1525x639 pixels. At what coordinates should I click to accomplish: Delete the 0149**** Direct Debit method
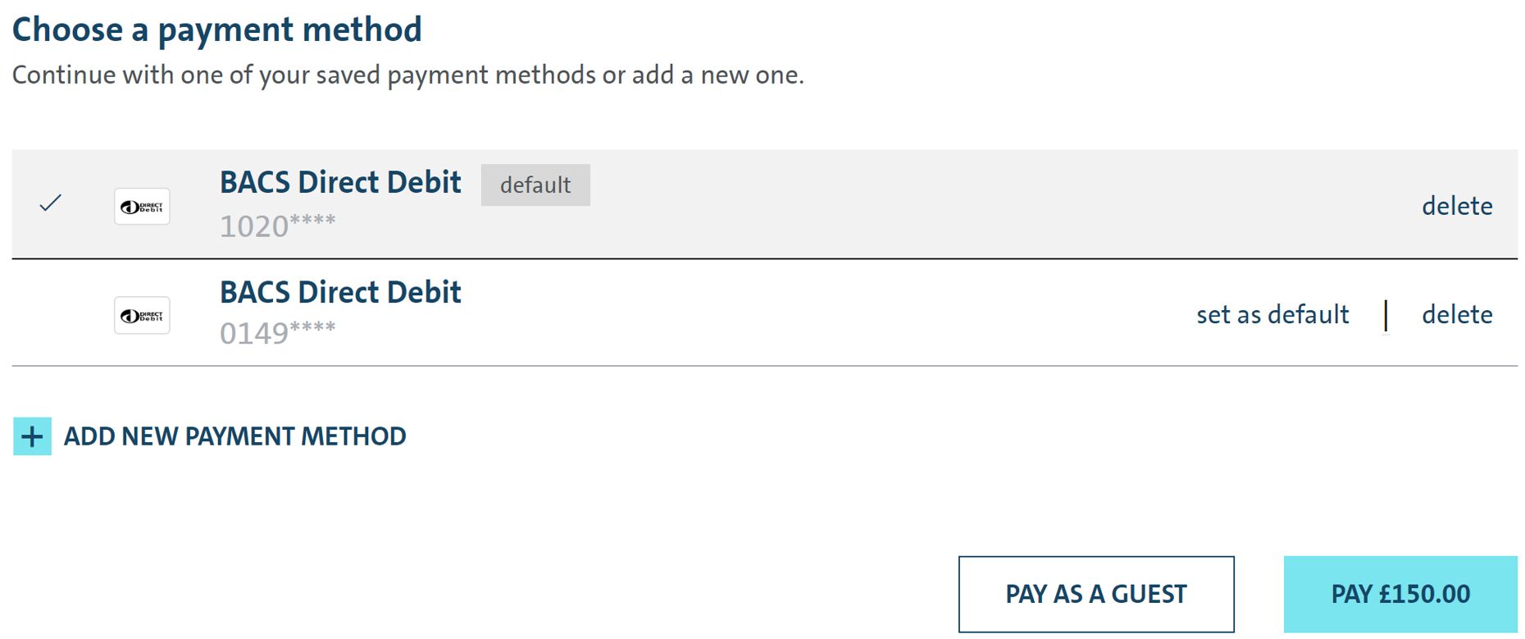coord(1456,315)
